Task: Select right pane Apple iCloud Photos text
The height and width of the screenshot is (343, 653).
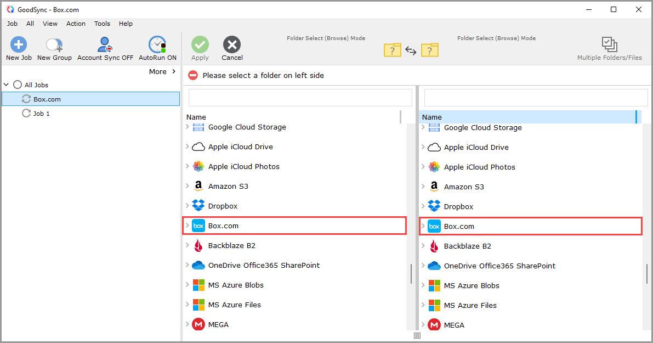Action: (x=479, y=167)
